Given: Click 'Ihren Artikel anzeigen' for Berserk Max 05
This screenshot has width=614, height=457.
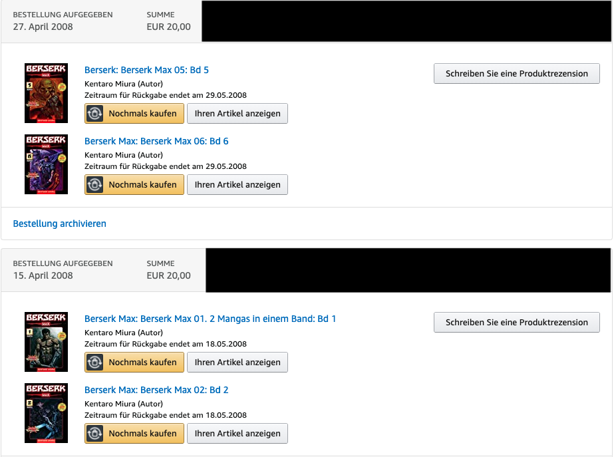Looking at the screenshot, I should tap(237, 114).
